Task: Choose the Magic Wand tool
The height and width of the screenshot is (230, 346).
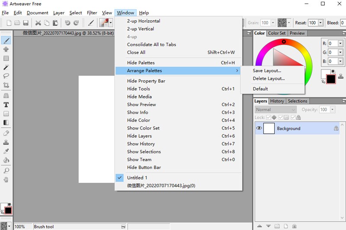Action: click(6, 67)
